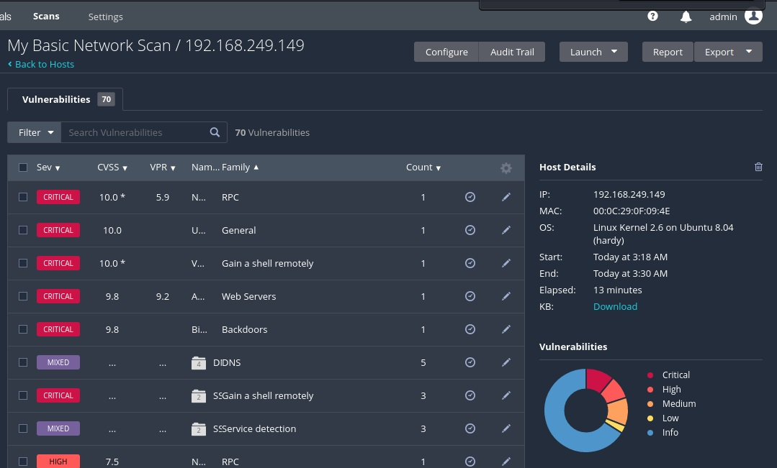This screenshot has height=468, width=777.
Task: Click the Configure button
Action: [x=446, y=52]
